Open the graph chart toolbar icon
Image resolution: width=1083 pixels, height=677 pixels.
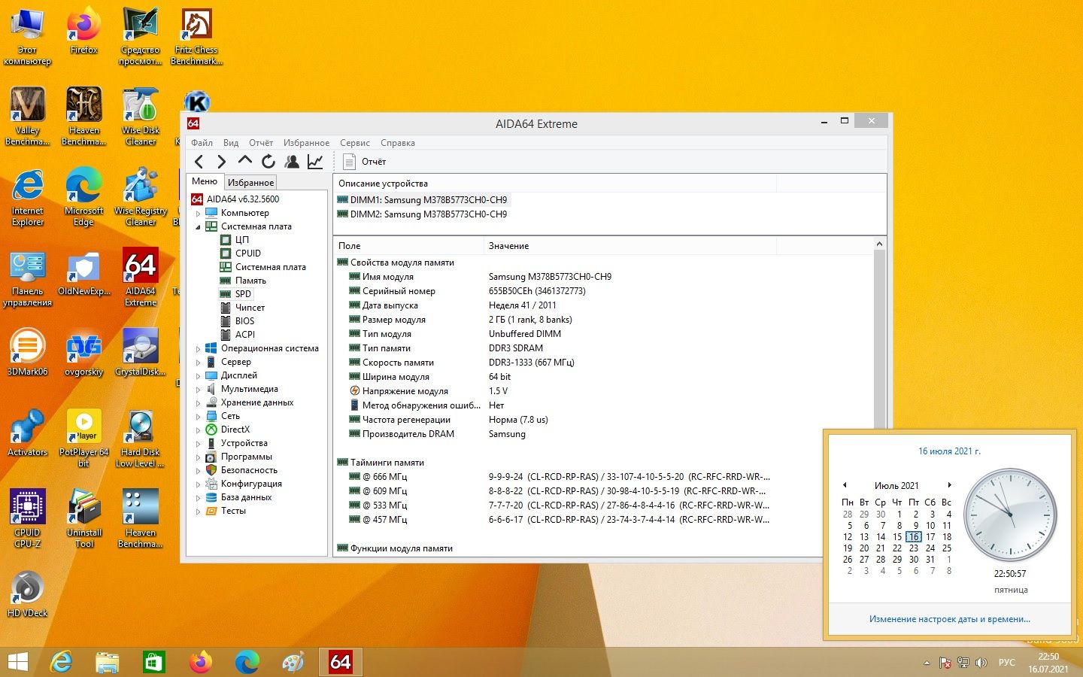(x=315, y=162)
